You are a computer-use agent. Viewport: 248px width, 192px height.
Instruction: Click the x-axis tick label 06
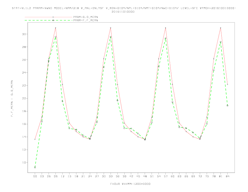click(49, 176)
